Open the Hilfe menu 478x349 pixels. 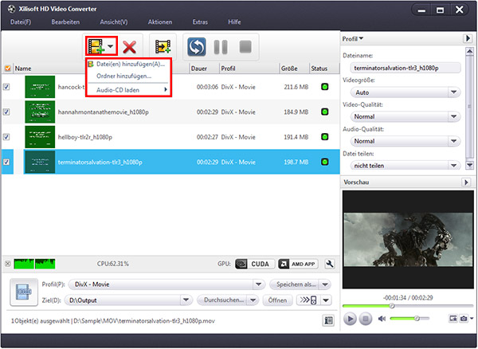tap(234, 22)
